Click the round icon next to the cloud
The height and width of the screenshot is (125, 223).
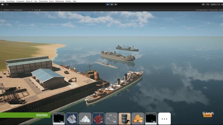7,5
